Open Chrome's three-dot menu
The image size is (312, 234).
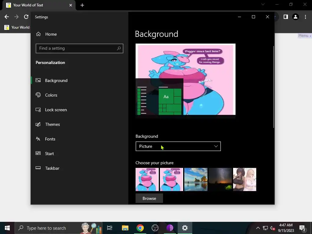click(x=305, y=17)
